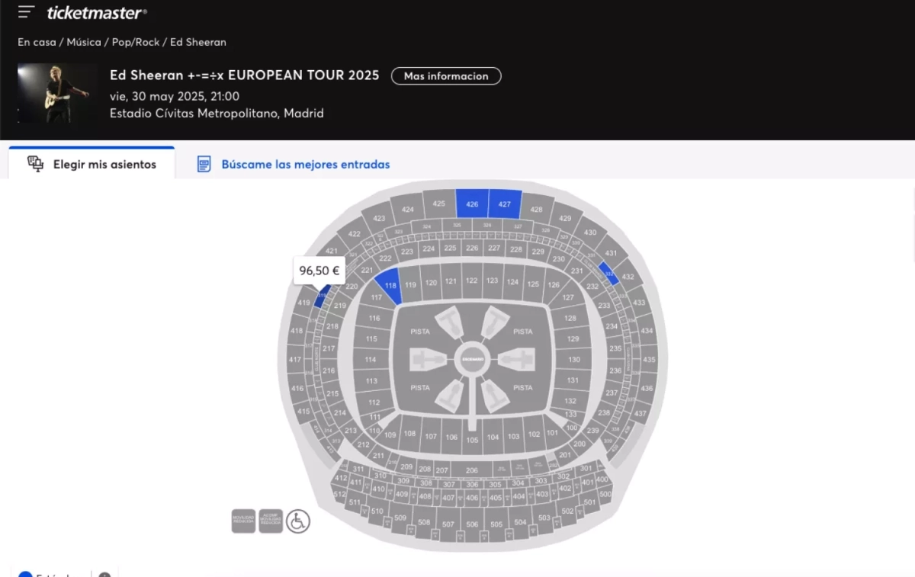Select blue section 118 on seat map
Image resolution: width=915 pixels, height=577 pixels.
tap(390, 286)
